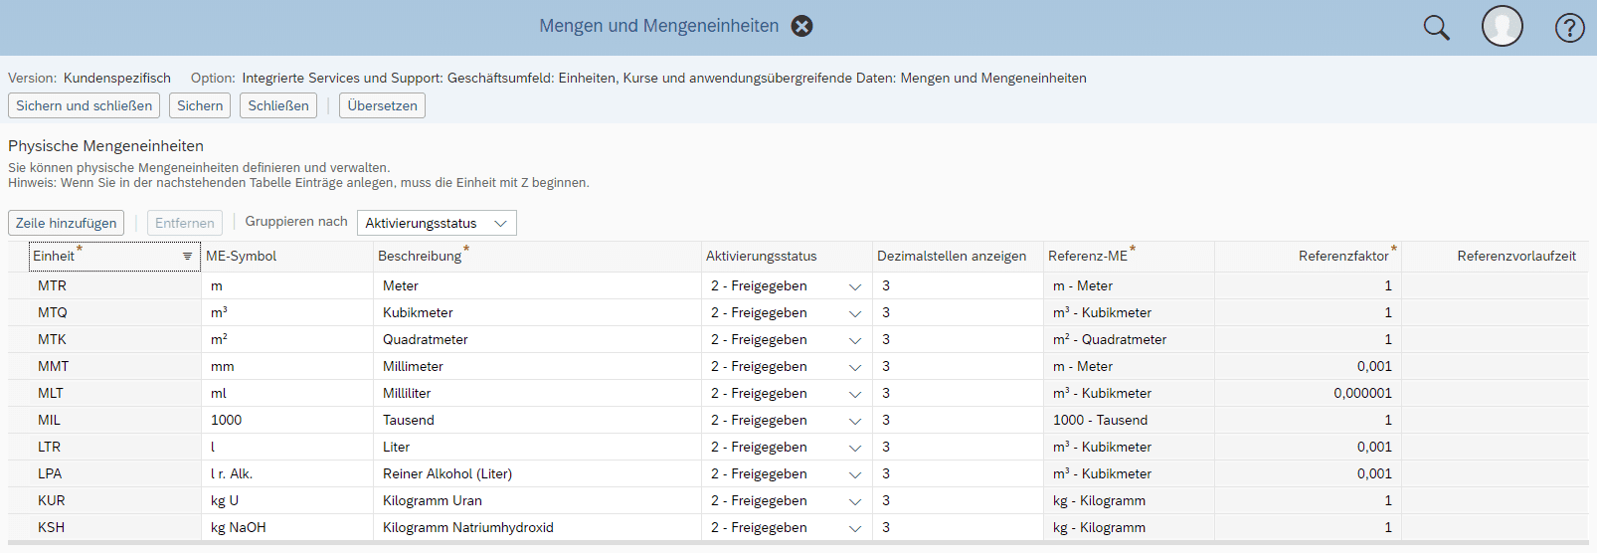Open status dropdown arrow for Kilogramm Uran
The width and height of the screenshot is (1597, 553).
(855, 501)
